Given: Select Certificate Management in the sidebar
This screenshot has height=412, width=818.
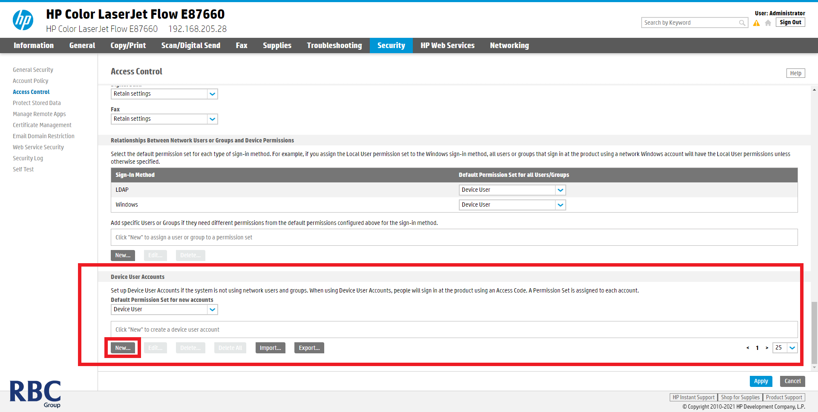Looking at the screenshot, I should click(42, 125).
